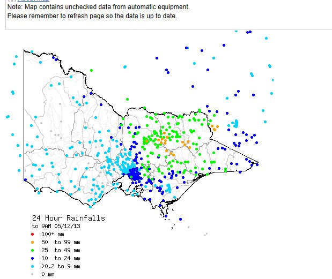Click the 'Please remember to refresh page' line
The image size is (332, 279).
92,16
